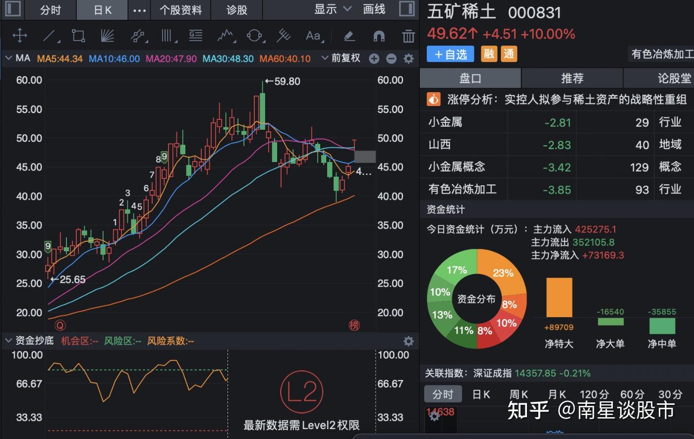The image size is (694, 439).
Task: Select the move crosshair tool
Action: click(x=19, y=36)
